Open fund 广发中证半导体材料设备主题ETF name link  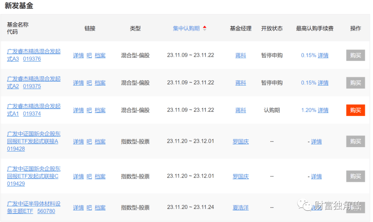[x=34, y=207]
